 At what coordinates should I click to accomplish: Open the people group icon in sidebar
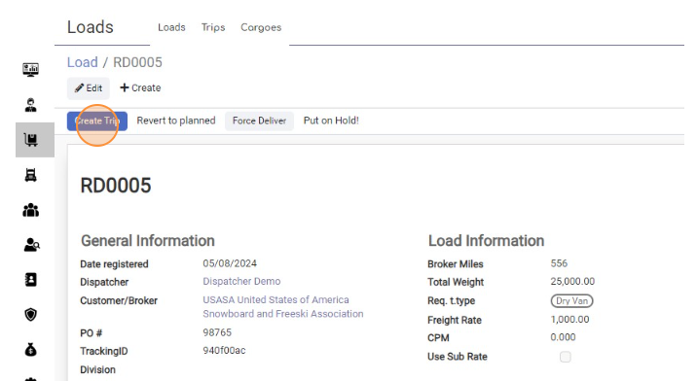click(x=31, y=210)
